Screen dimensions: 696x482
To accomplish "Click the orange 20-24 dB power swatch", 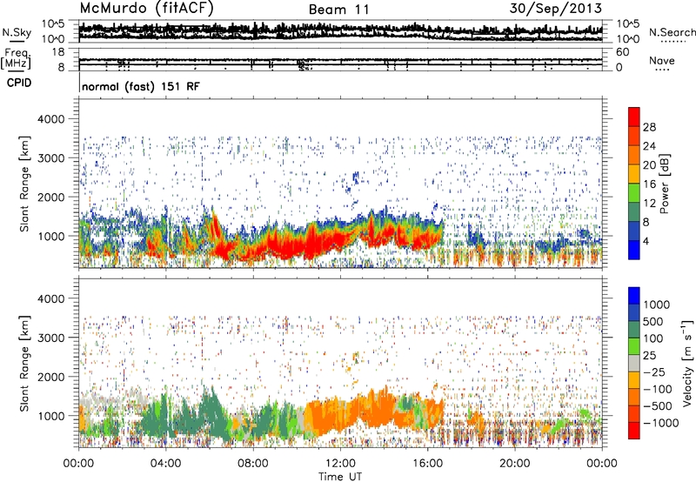I will click(634, 155).
